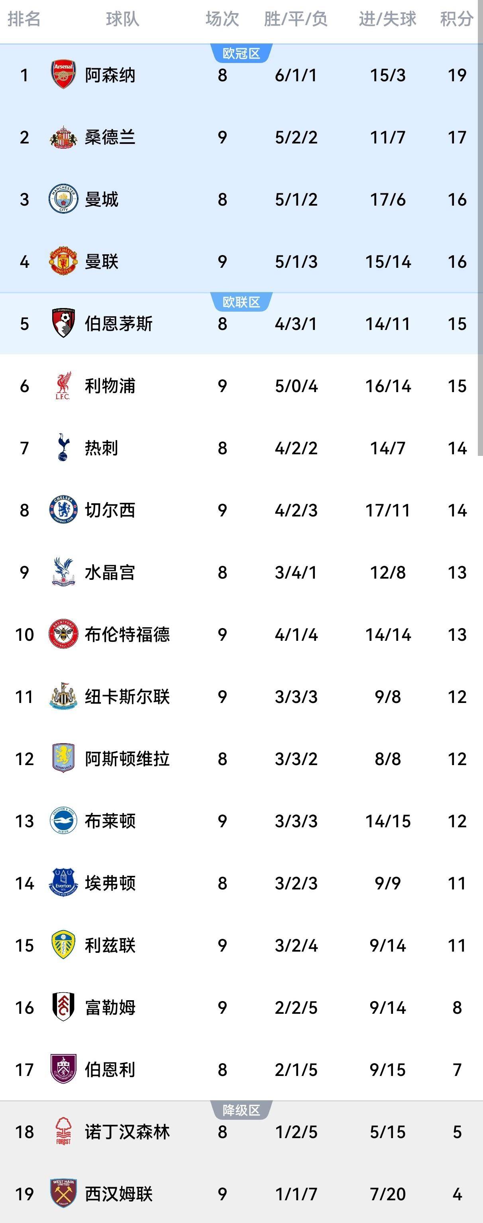This screenshot has width=483, height=1223.
Task: Click the Arsenal club crest
Action: tap(63, 75)
